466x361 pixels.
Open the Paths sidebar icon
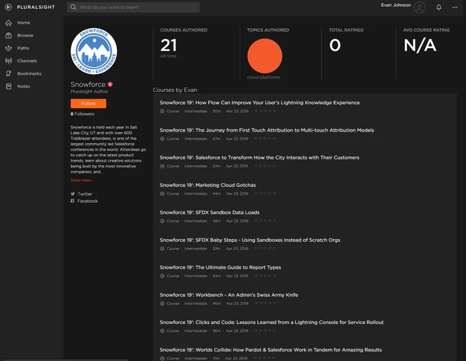9,48
